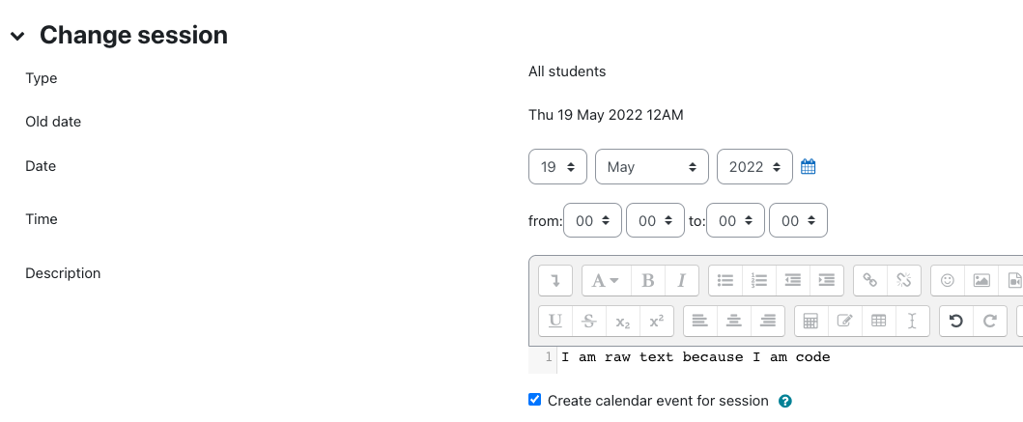Uncheck Create calendar event for session
Screen dimensions: 1023x422
point(535,400)
